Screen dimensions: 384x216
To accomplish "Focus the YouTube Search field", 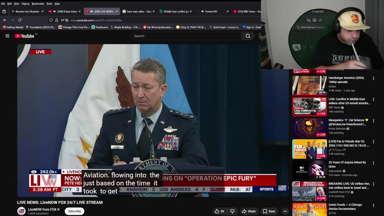I will [x=186, y=36].
